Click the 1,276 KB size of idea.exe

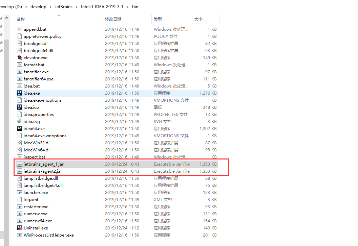point(208,93)
